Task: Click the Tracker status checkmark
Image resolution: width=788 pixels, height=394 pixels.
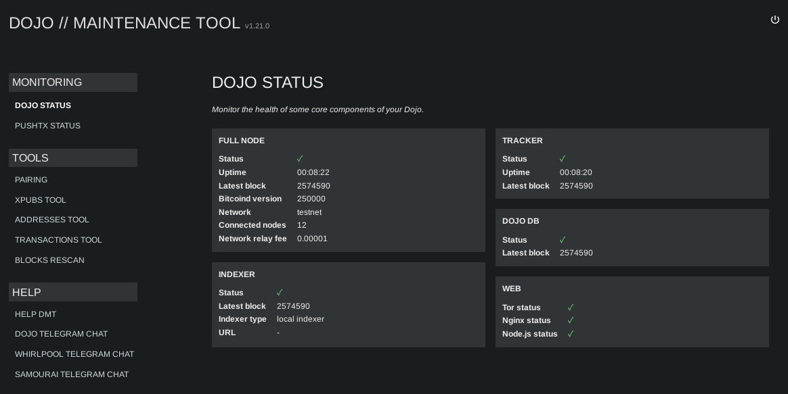Action: (563, 159)
